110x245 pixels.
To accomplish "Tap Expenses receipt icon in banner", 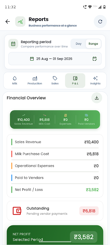I will (65, 115).
